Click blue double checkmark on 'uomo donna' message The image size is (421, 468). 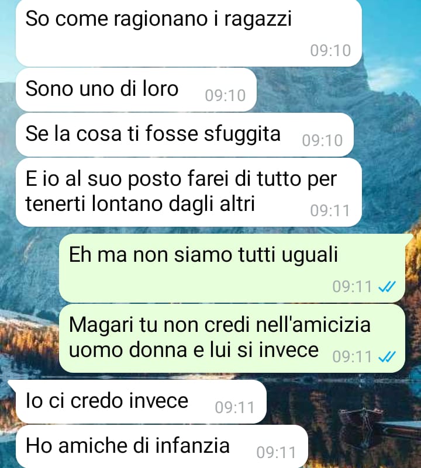(x=387, y=356)
